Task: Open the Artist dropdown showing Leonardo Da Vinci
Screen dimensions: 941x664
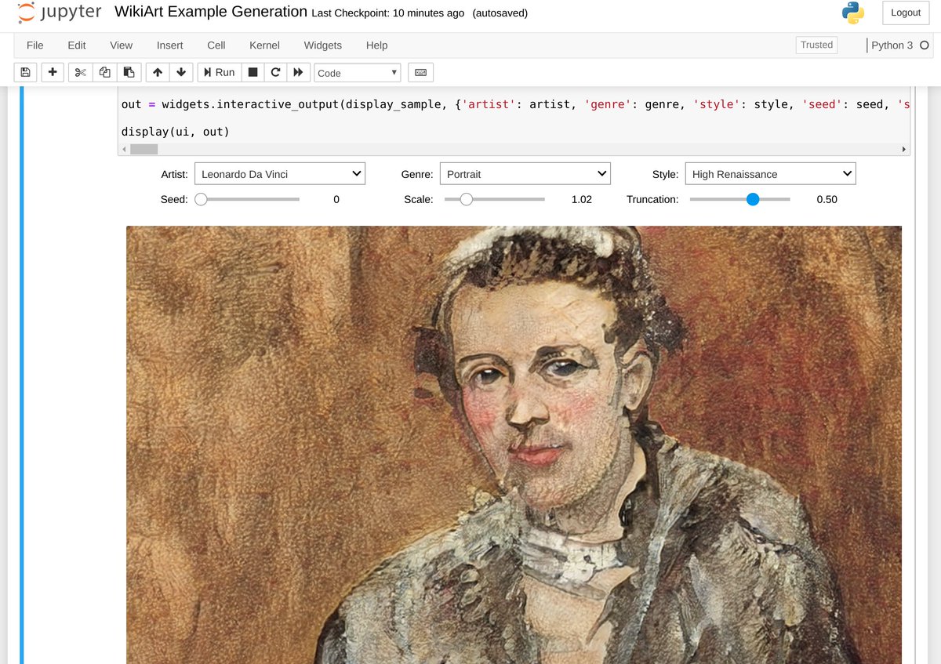Action: coord(280,174)
